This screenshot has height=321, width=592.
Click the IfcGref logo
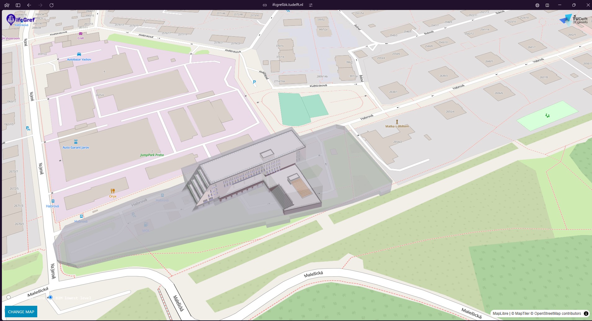(x=20, y=20)
